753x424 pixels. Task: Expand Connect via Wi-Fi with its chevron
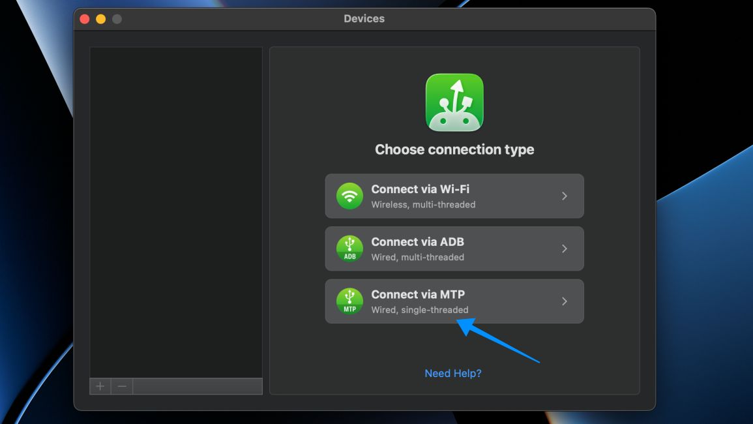pos(565,196)
